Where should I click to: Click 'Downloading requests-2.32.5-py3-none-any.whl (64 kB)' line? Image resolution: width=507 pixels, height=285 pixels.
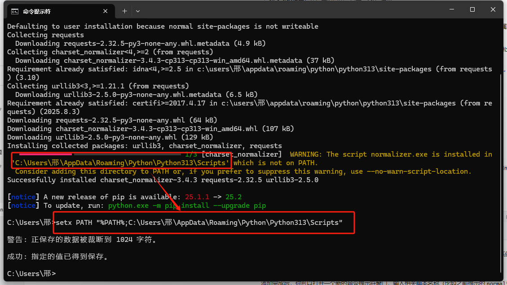[112, 120]
